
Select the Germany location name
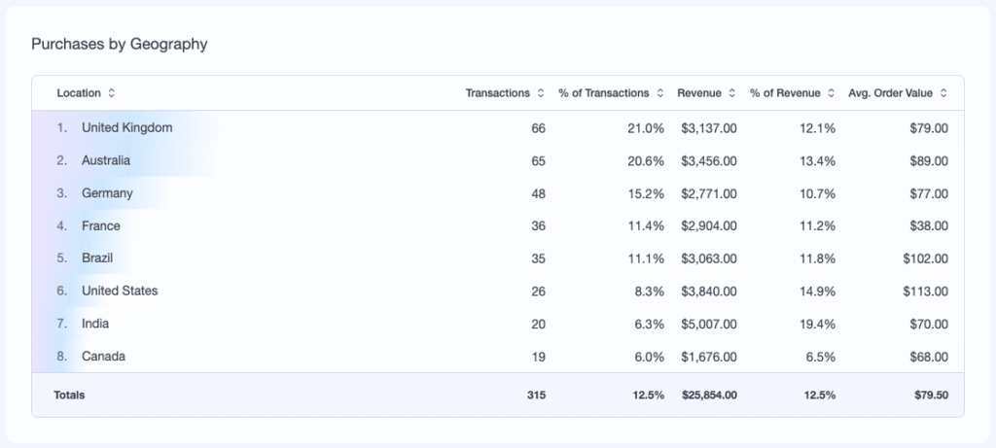coord(107,193)
